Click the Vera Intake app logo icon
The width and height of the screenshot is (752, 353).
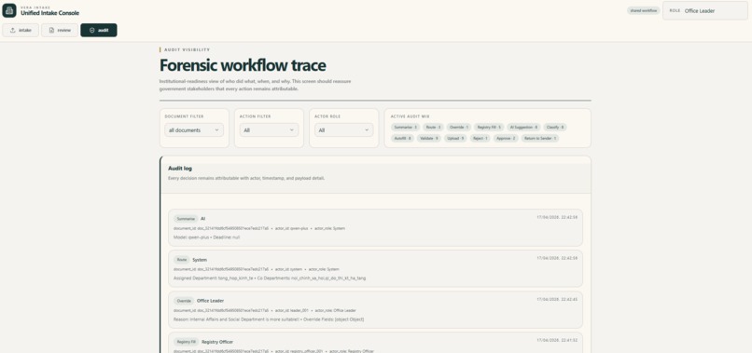click(x=9, y=10)
